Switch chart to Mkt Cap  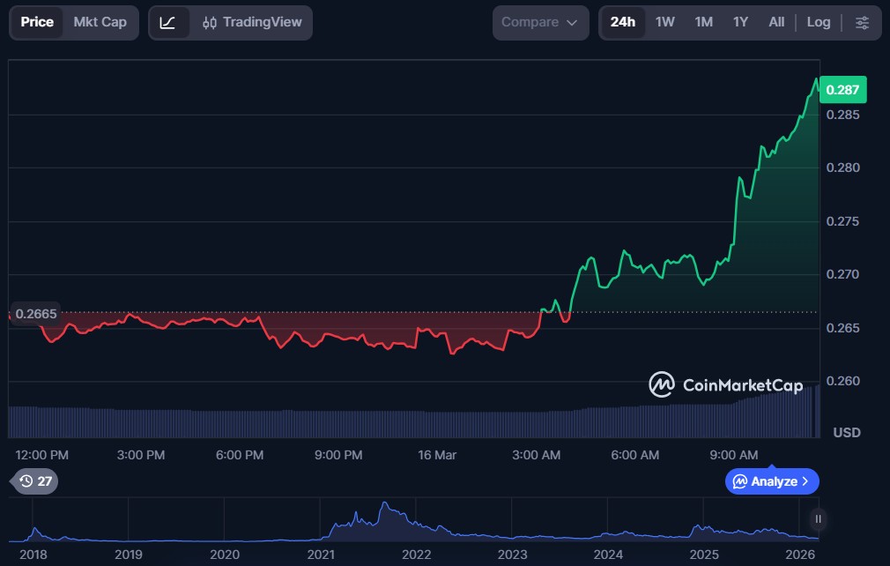point(100,23)
